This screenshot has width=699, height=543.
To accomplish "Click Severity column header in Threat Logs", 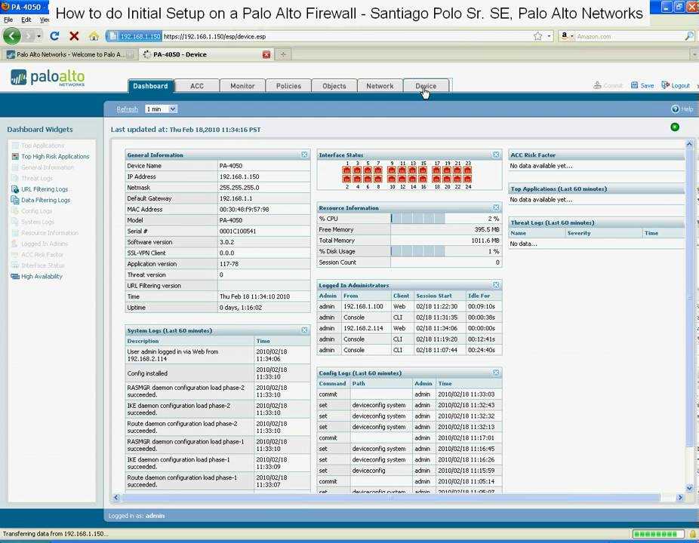I will pos(579,233).
